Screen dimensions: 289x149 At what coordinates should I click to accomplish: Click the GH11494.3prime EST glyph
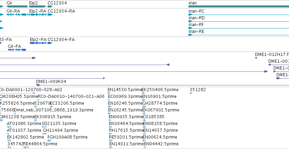[x=45, y=134]
